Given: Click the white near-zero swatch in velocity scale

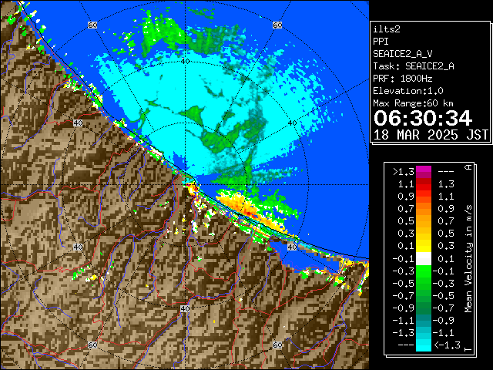Looking at the screenshot, I should pos(424,259).
